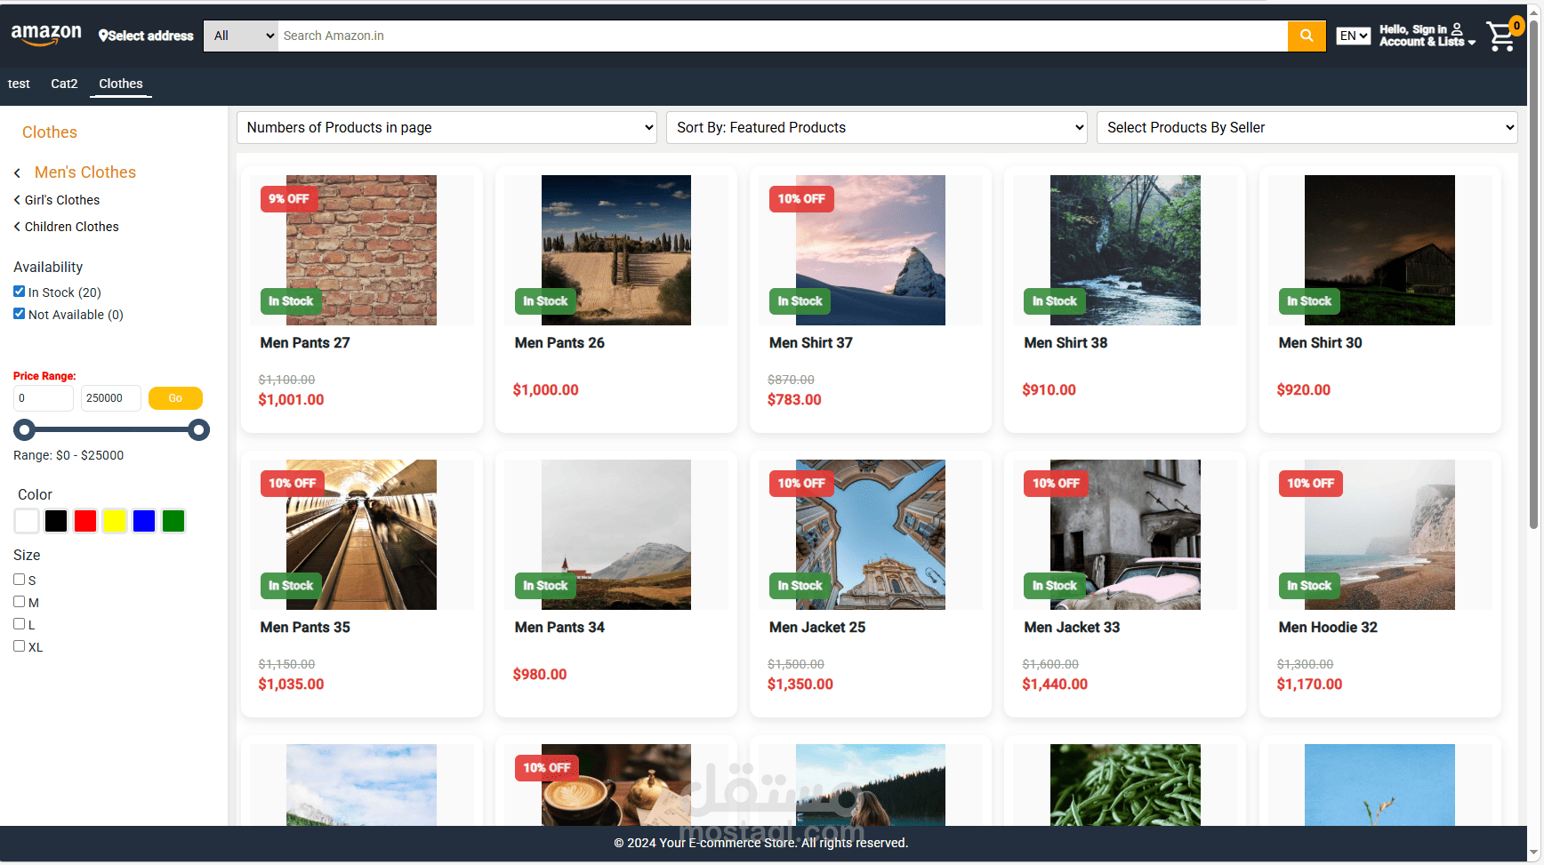The image size is (1544, 865).
Task: Click the Go price range button
Action: (x=175, y=398)
